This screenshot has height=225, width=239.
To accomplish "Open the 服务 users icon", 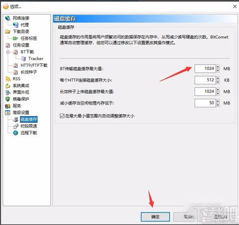I will click(x=8, y=106).
